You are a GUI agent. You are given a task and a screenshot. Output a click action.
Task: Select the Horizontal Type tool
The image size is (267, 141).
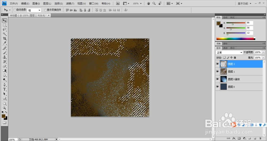coord(5,89)
